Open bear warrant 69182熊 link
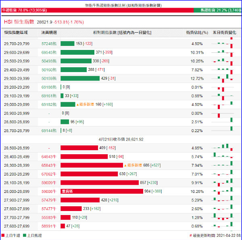Image resolution: width=242 pixels, height=240 pixels. (49, 105)
